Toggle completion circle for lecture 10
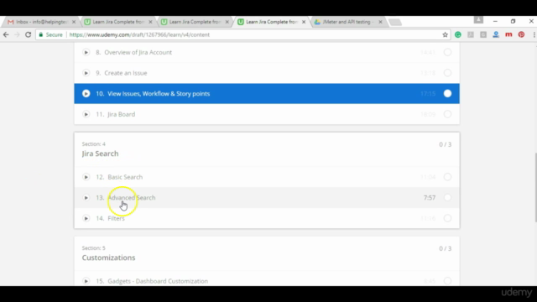Screen dimensions: 537x302 [447, 93]
